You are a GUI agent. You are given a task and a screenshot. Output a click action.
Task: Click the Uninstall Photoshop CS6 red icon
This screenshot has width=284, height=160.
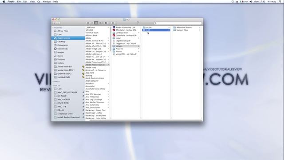point(114,36)
